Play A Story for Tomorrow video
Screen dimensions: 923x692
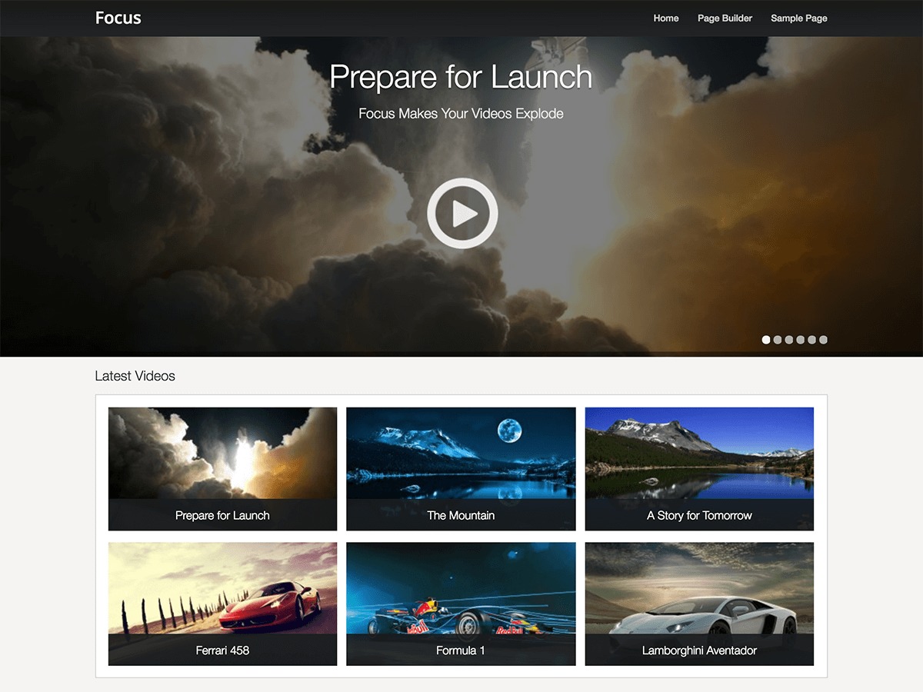click(x=698, y=457)
